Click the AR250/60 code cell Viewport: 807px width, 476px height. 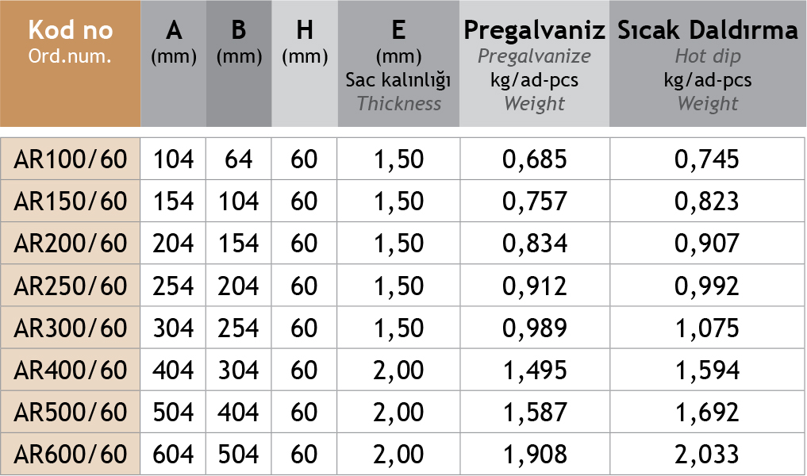(x=71, y=286)
